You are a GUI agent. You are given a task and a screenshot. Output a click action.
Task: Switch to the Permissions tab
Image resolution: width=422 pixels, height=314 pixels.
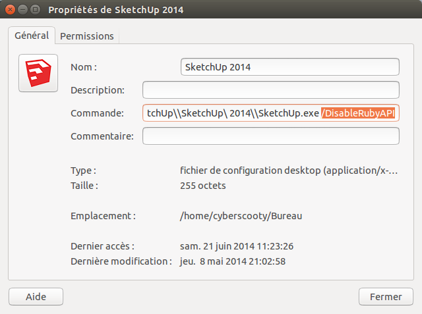click(87, 36)
